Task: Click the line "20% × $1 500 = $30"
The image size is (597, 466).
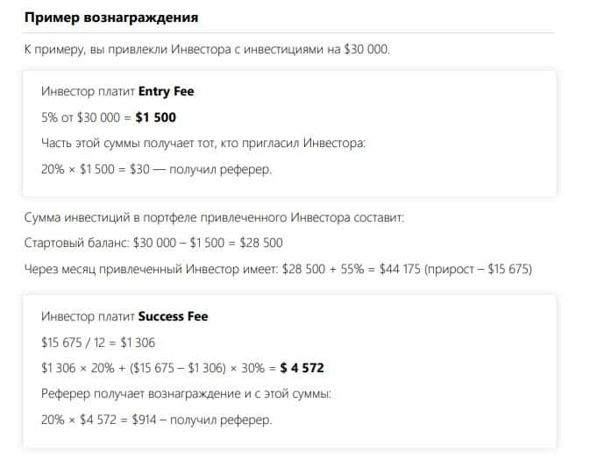Action: tap(156, 169)
